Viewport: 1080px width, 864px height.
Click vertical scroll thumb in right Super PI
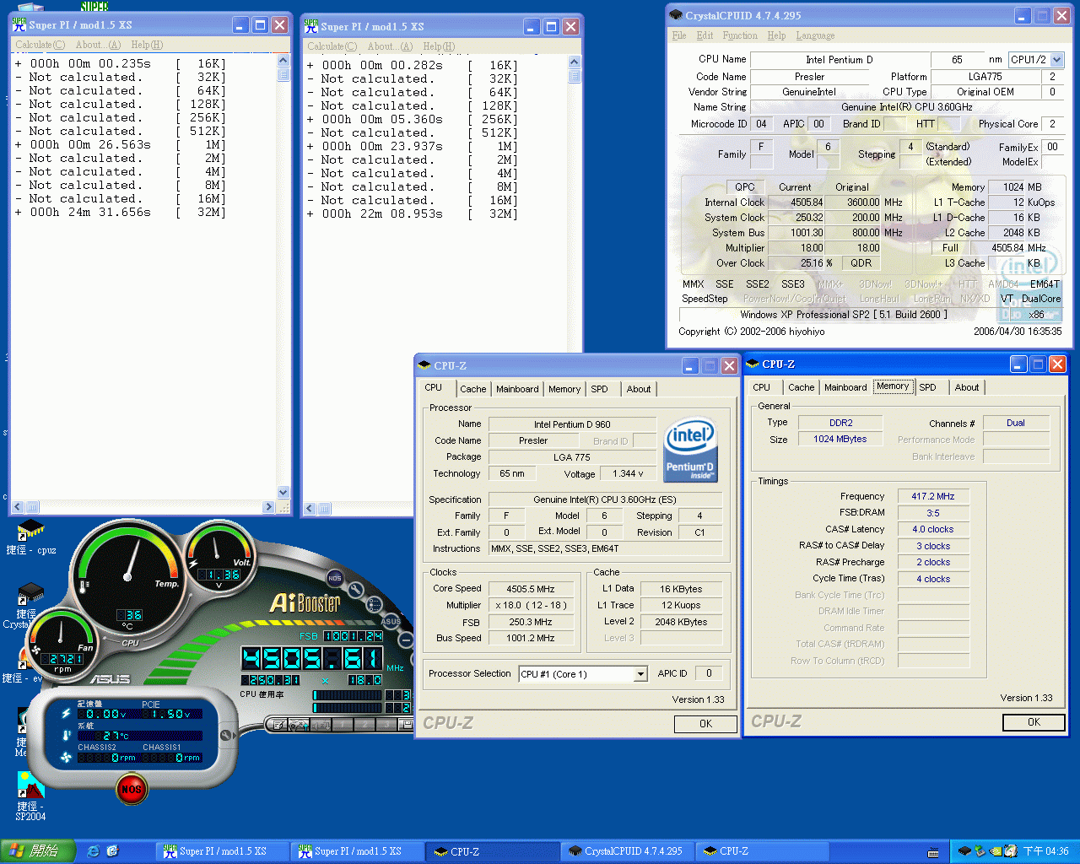[x=575, y=76]
